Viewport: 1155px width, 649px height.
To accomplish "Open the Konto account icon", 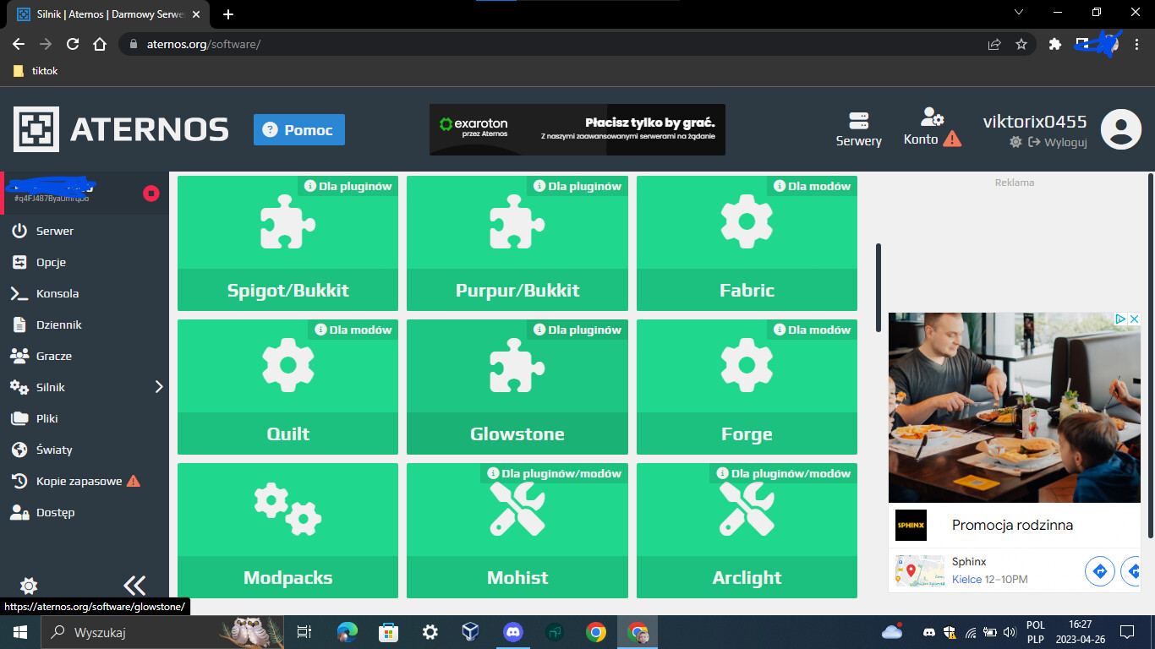I will click(933, 117).
